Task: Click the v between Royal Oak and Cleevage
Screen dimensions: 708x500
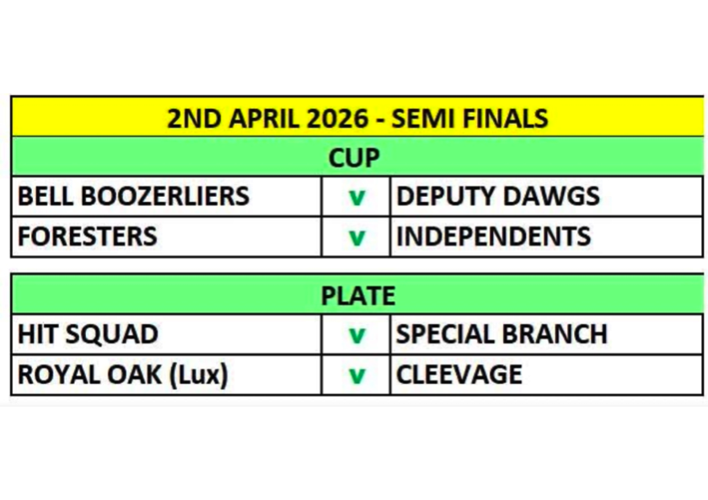Action: pos(357,376)
